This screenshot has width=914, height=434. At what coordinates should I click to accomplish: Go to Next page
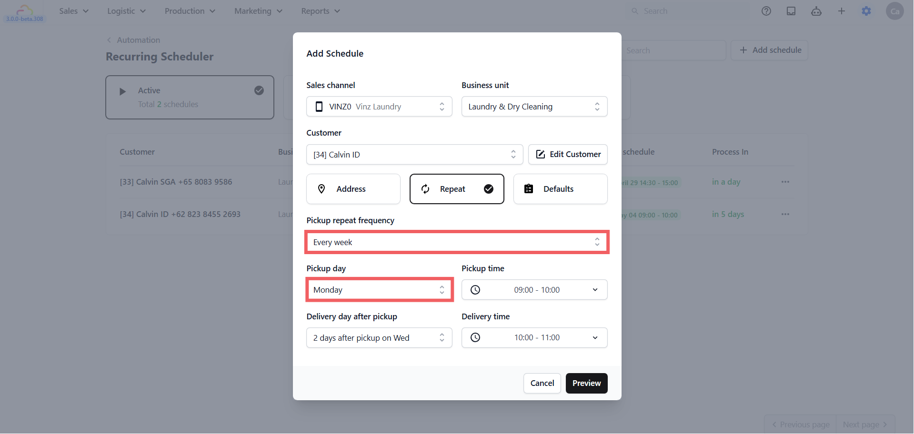(865, 424)
